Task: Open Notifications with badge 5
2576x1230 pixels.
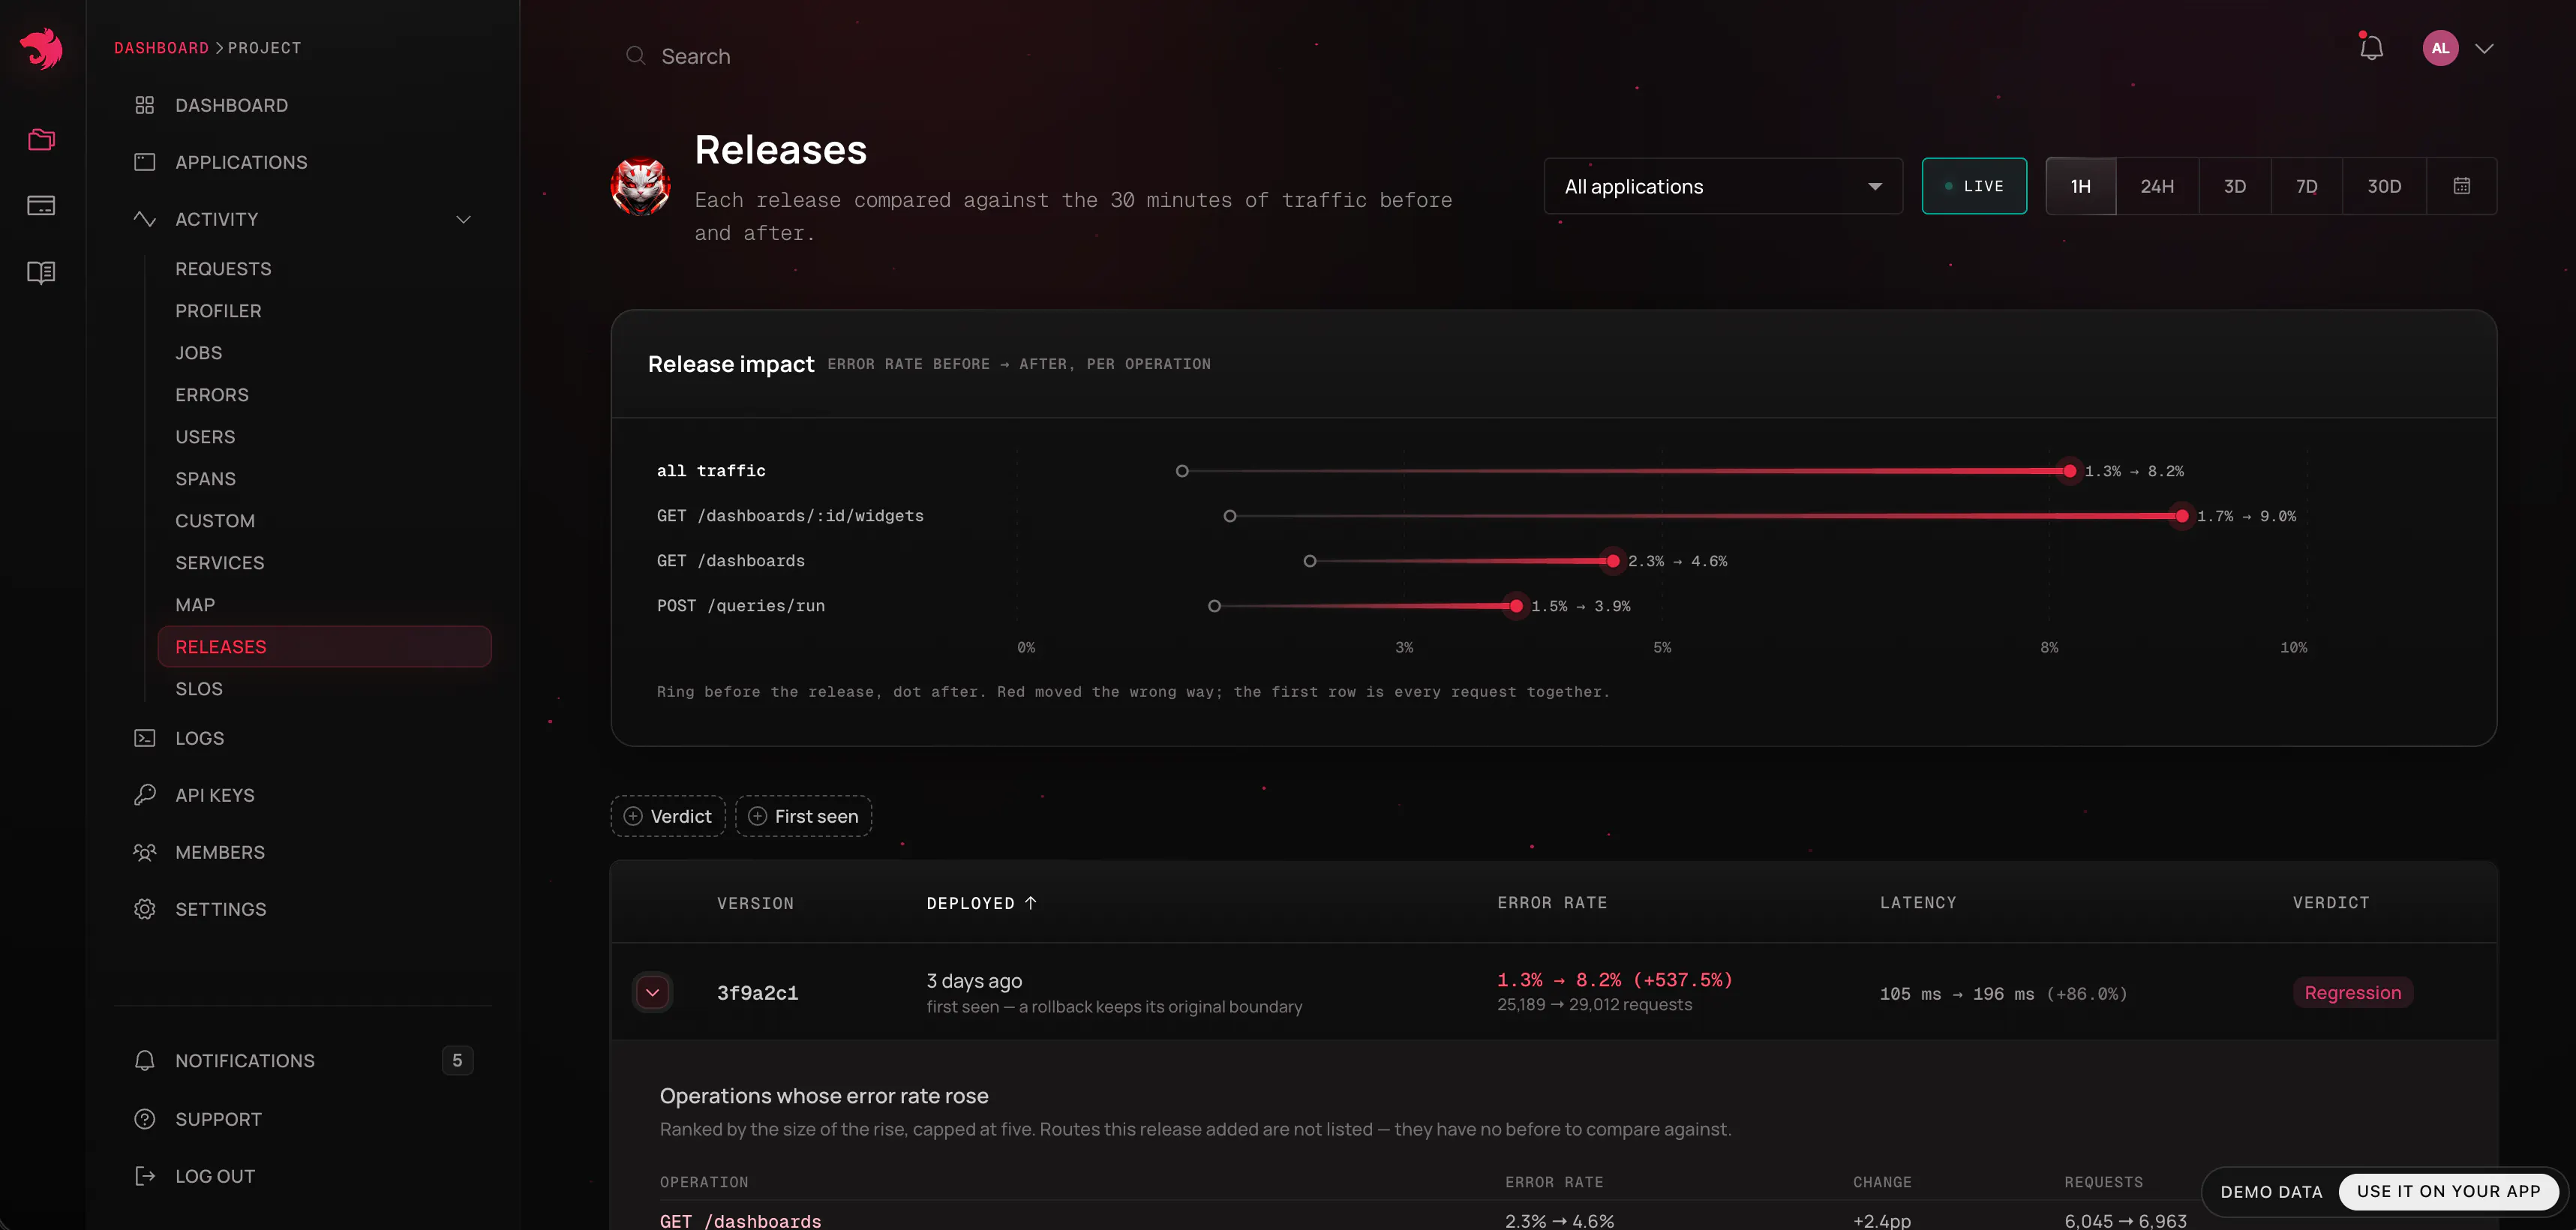Action: 303,1060
